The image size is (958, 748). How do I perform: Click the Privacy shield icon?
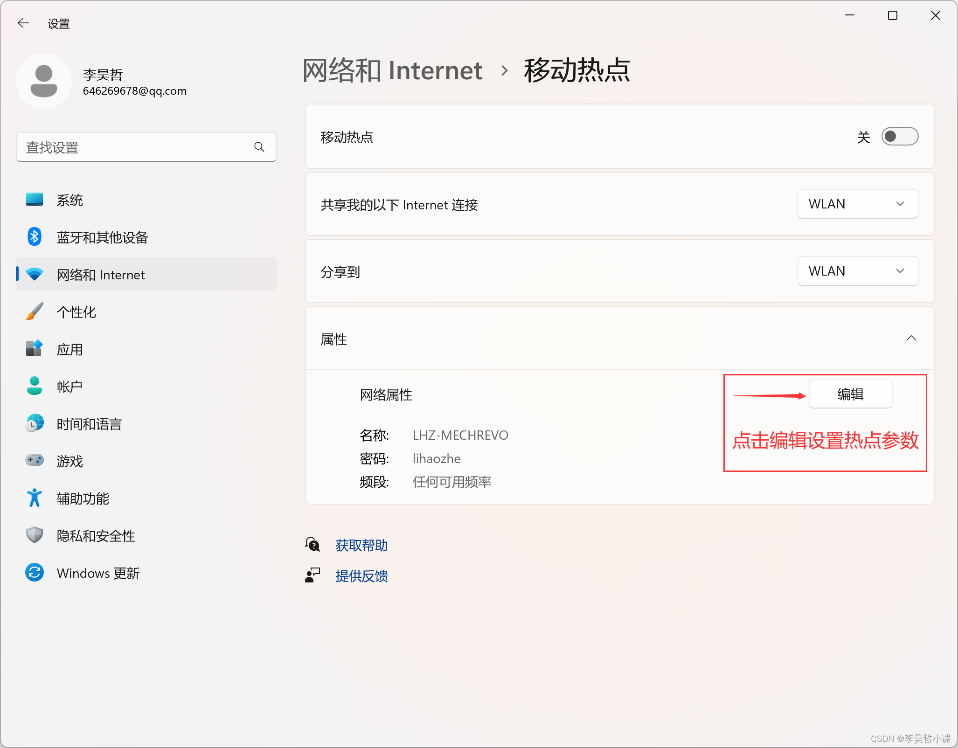pyautogui.click(x=35, y=535)
